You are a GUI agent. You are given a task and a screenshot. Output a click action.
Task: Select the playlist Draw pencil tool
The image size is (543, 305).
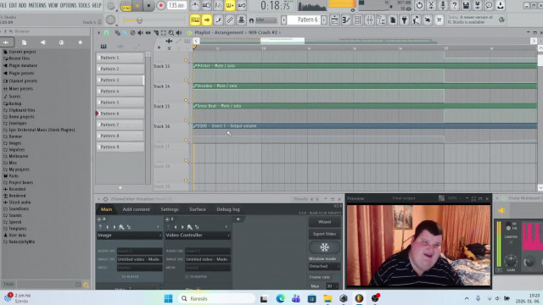(117, 32)
